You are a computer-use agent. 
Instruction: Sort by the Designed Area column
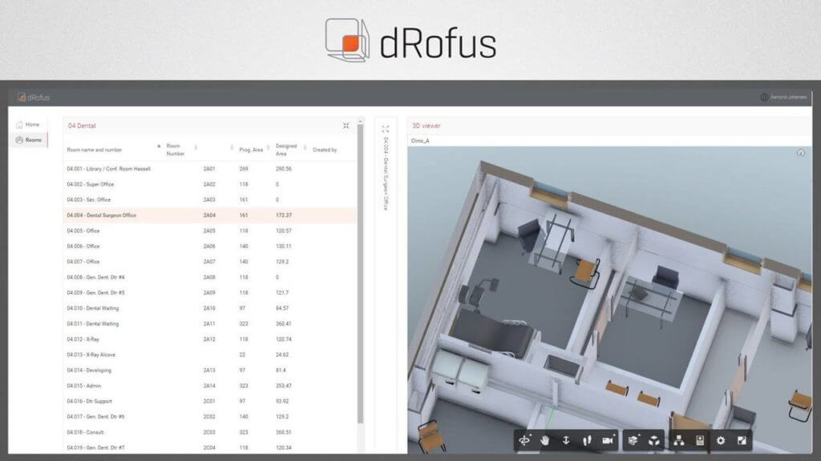tap(285, 147)
